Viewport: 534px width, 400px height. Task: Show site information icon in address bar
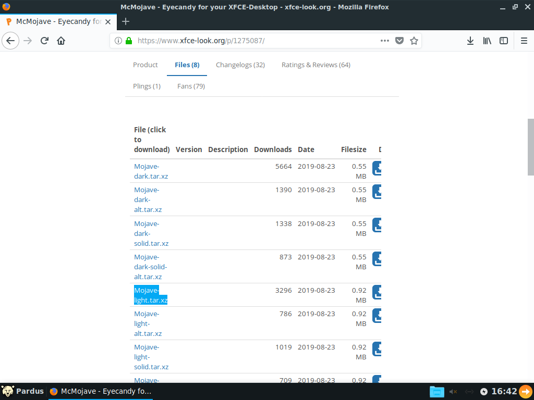click(x=118, y=41)
